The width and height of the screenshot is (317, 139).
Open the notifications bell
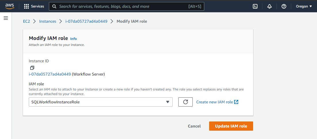point(270,6)
